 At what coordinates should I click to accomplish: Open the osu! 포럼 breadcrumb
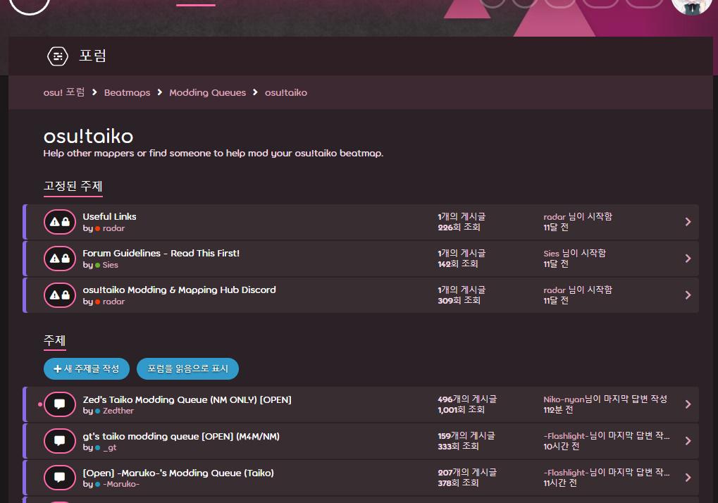click(x=64, y=92)
